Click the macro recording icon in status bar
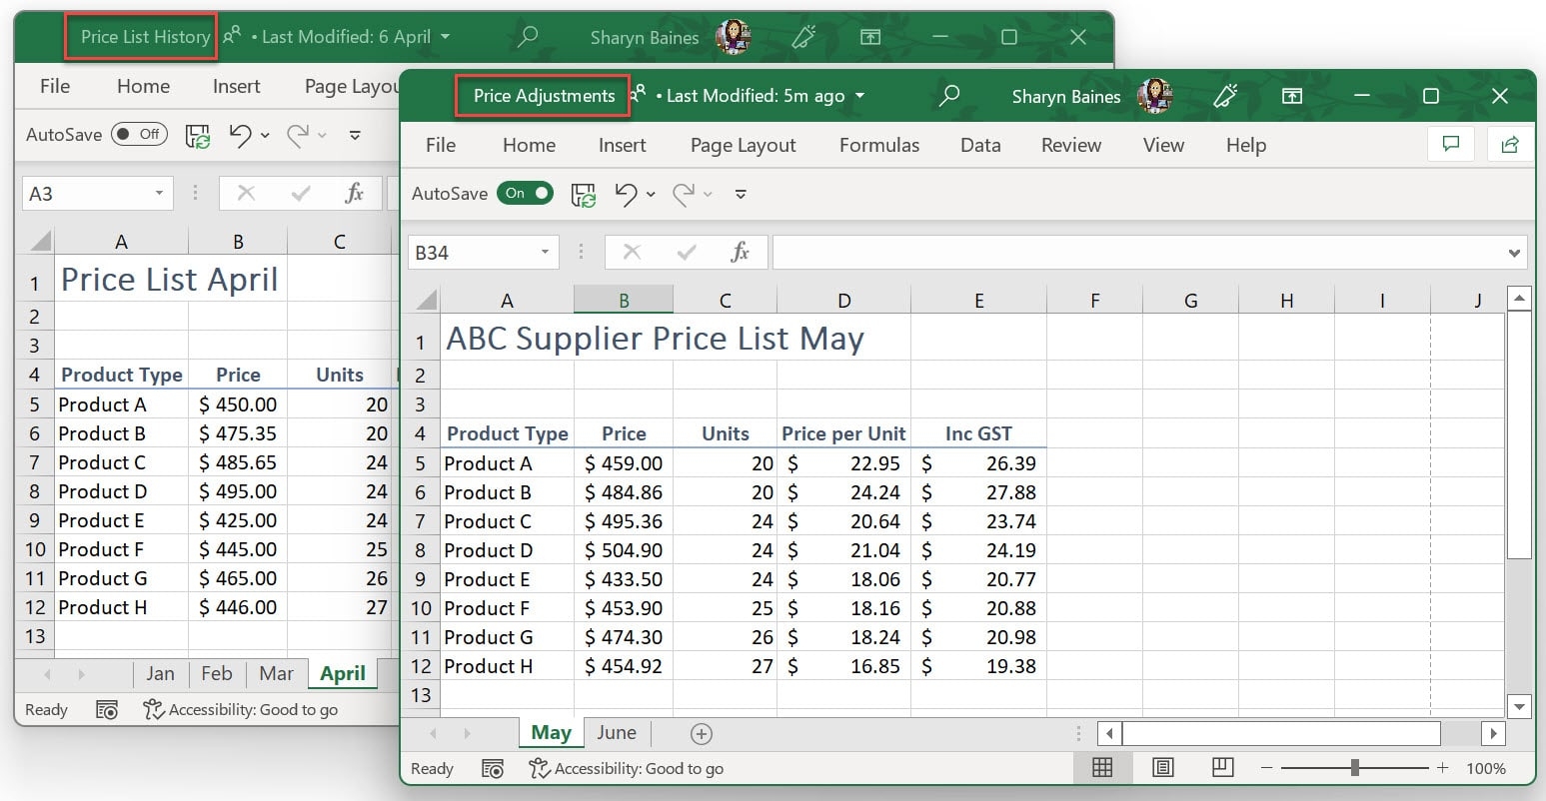 (x=493, y=768)
